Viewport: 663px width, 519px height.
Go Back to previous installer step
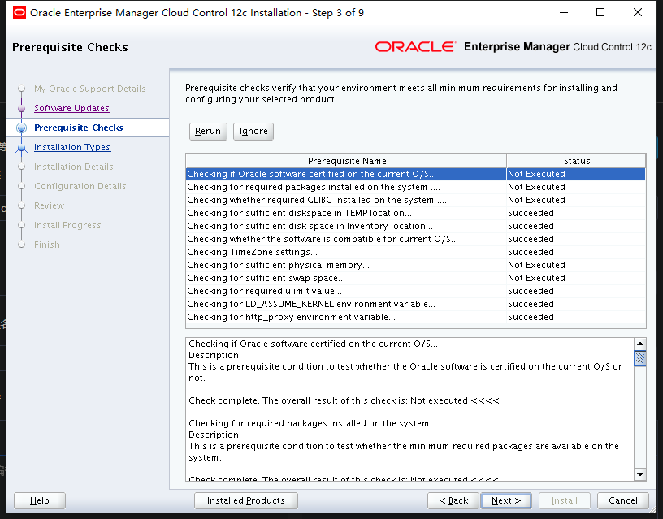coord(453,500)
